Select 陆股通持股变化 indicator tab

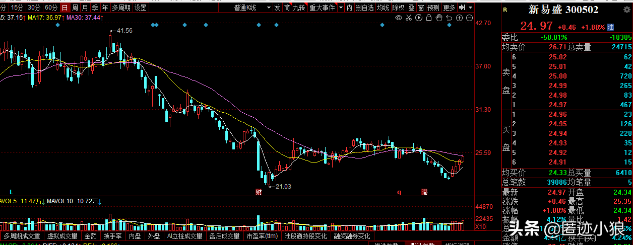tap(305, 236)
